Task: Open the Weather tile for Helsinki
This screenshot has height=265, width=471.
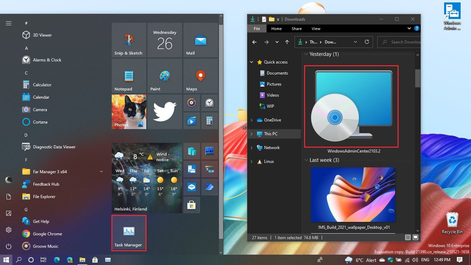Action: coord(147,178)
